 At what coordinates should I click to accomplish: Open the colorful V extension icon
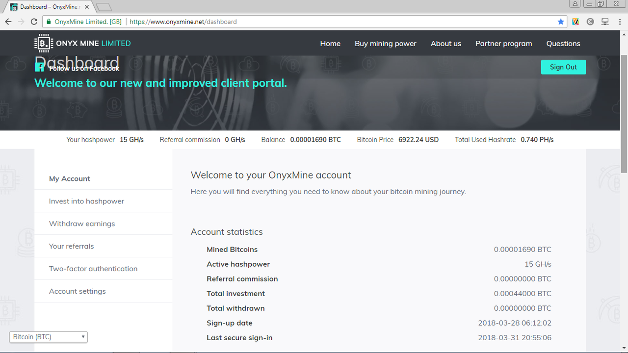coord(576,22)
